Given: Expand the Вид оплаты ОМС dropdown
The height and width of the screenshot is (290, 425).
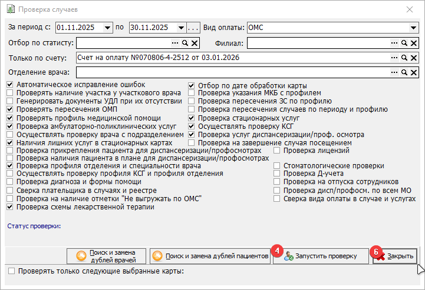Looking at the screenshot, I should (413, 28).
